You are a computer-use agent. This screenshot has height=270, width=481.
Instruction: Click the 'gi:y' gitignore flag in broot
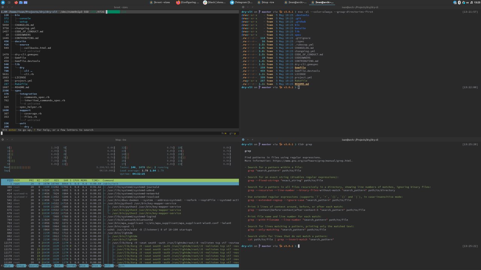(x=233, y=133)
